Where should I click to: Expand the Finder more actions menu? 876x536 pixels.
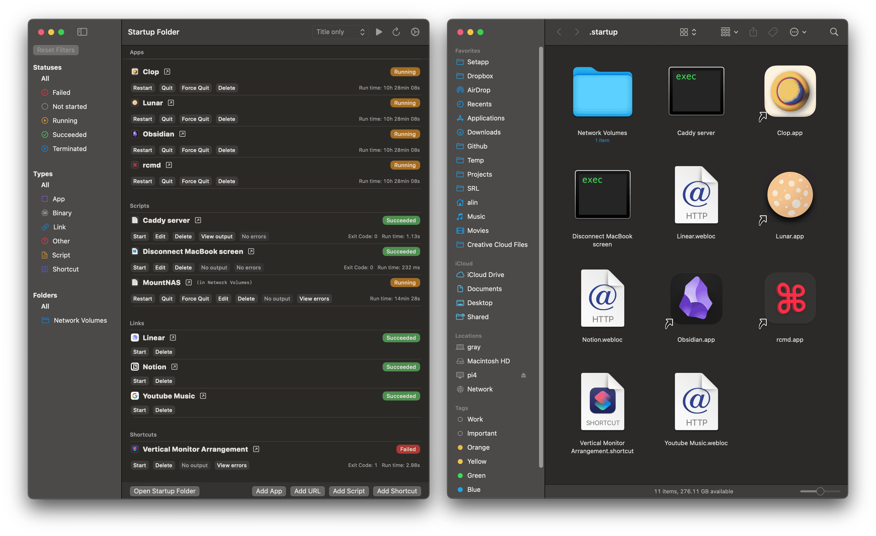coord(798,32)
